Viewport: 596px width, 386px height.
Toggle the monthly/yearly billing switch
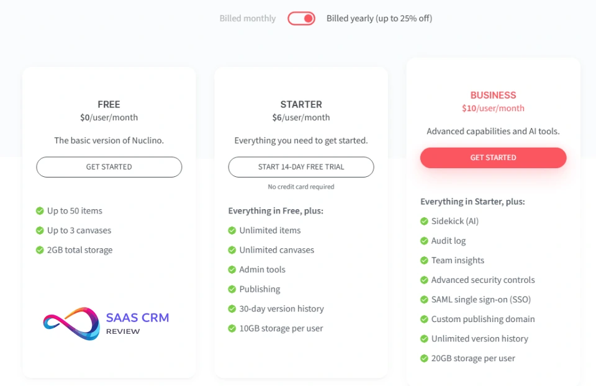[x=301, y=19]
